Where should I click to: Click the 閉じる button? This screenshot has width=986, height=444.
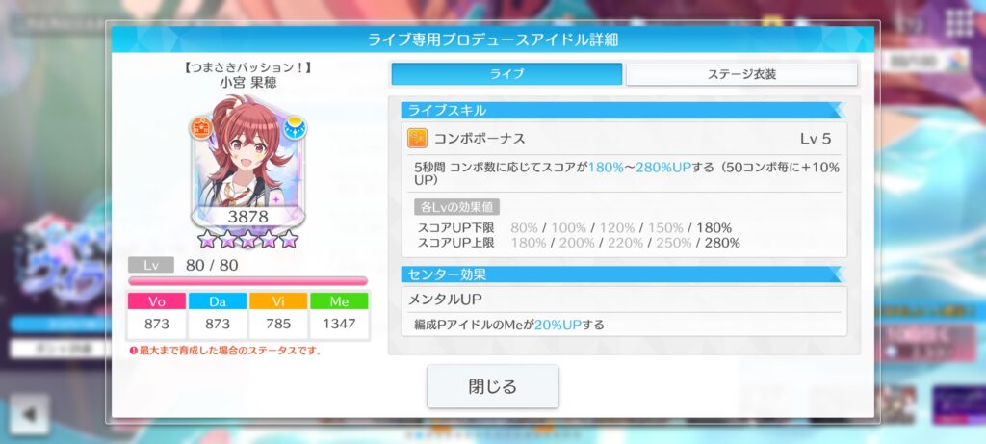[493, 386]
